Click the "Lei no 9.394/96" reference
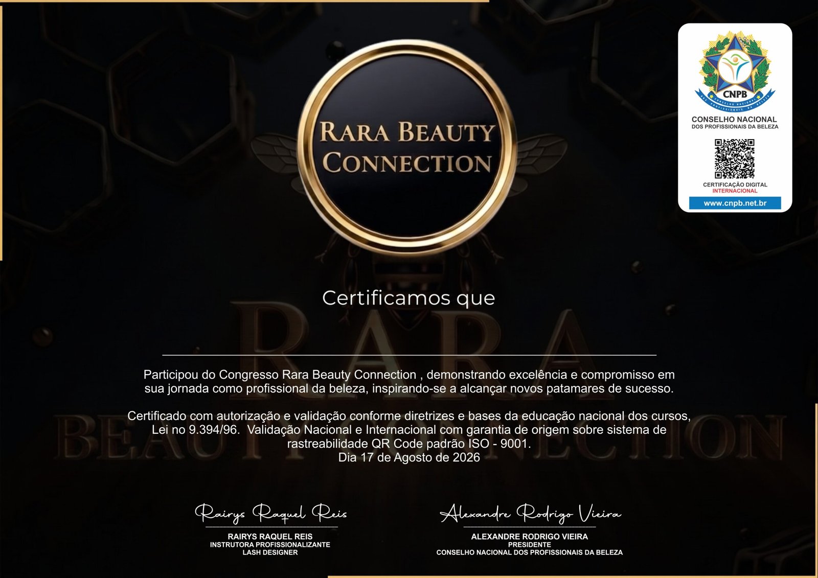 (x=195, y=430)
